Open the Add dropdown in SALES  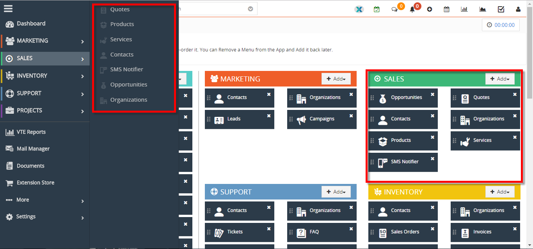coord(500,79)
